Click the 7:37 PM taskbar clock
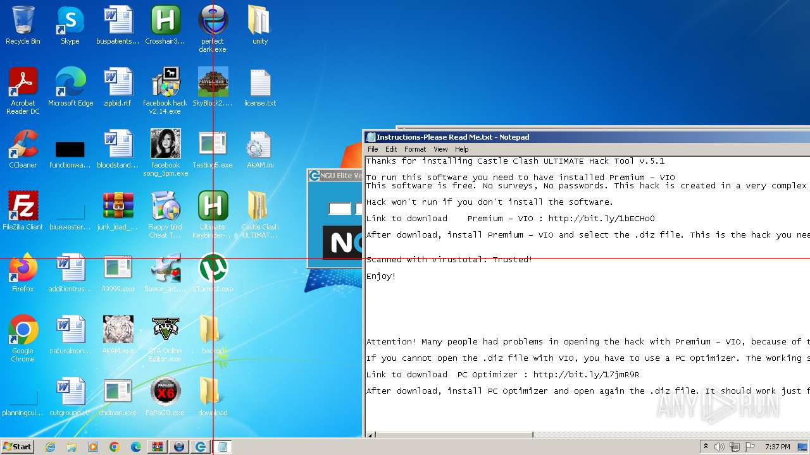The image size is (810, 455). click(x=777, y=447)
